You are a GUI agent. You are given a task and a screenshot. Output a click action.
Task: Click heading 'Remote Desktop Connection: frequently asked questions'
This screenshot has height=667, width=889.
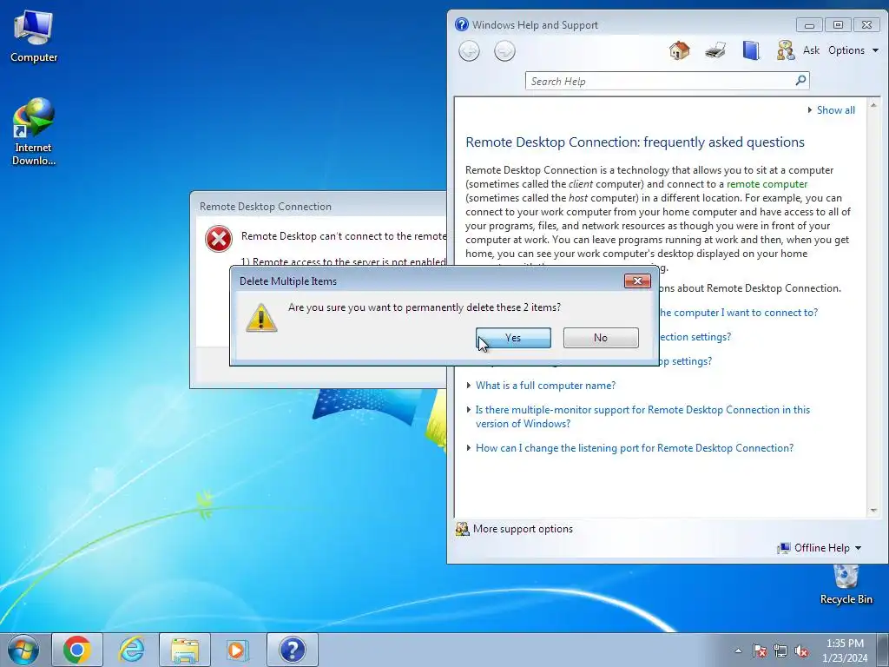pos(635,142)
